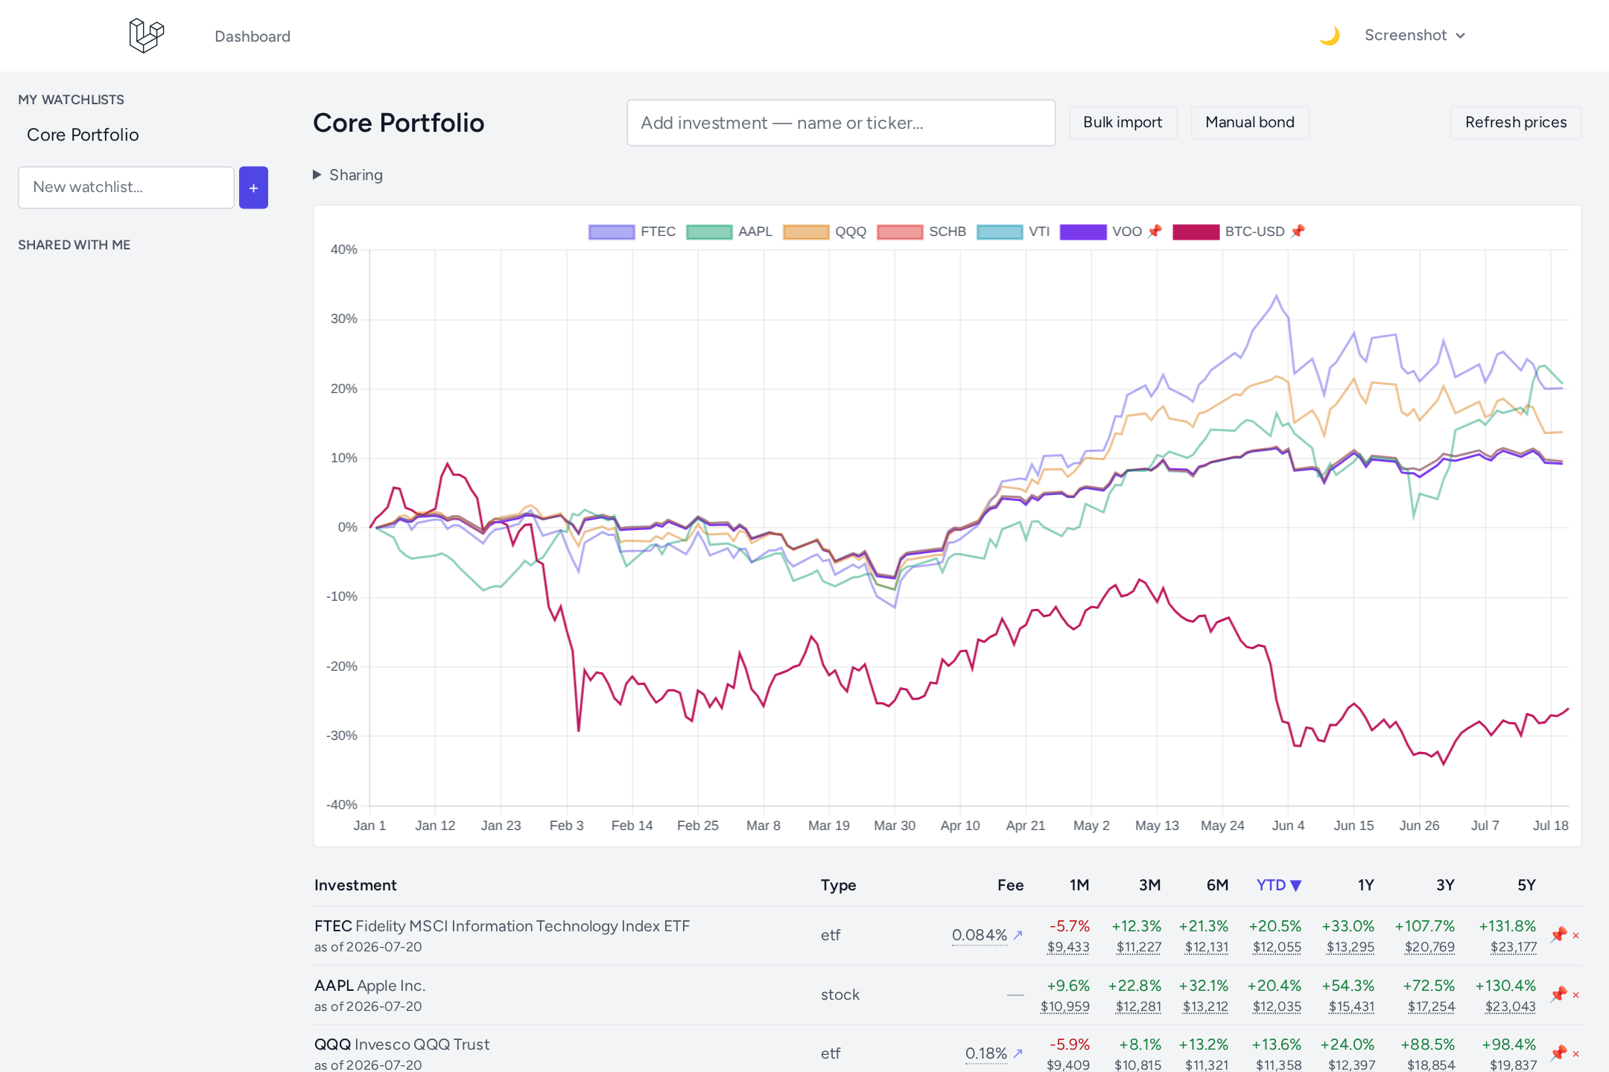Click the SHARED WITH ME sidebar heading

[x=74, y=245]
